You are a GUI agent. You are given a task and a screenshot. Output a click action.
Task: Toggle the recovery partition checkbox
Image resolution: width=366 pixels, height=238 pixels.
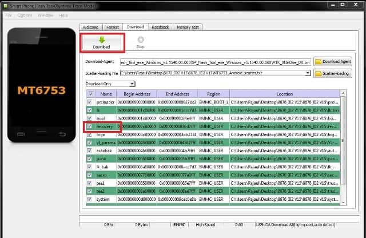(x=89, y=126)
